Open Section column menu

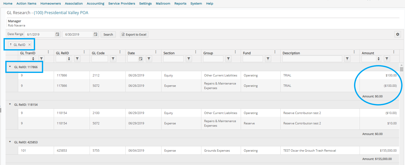point(196,52)
